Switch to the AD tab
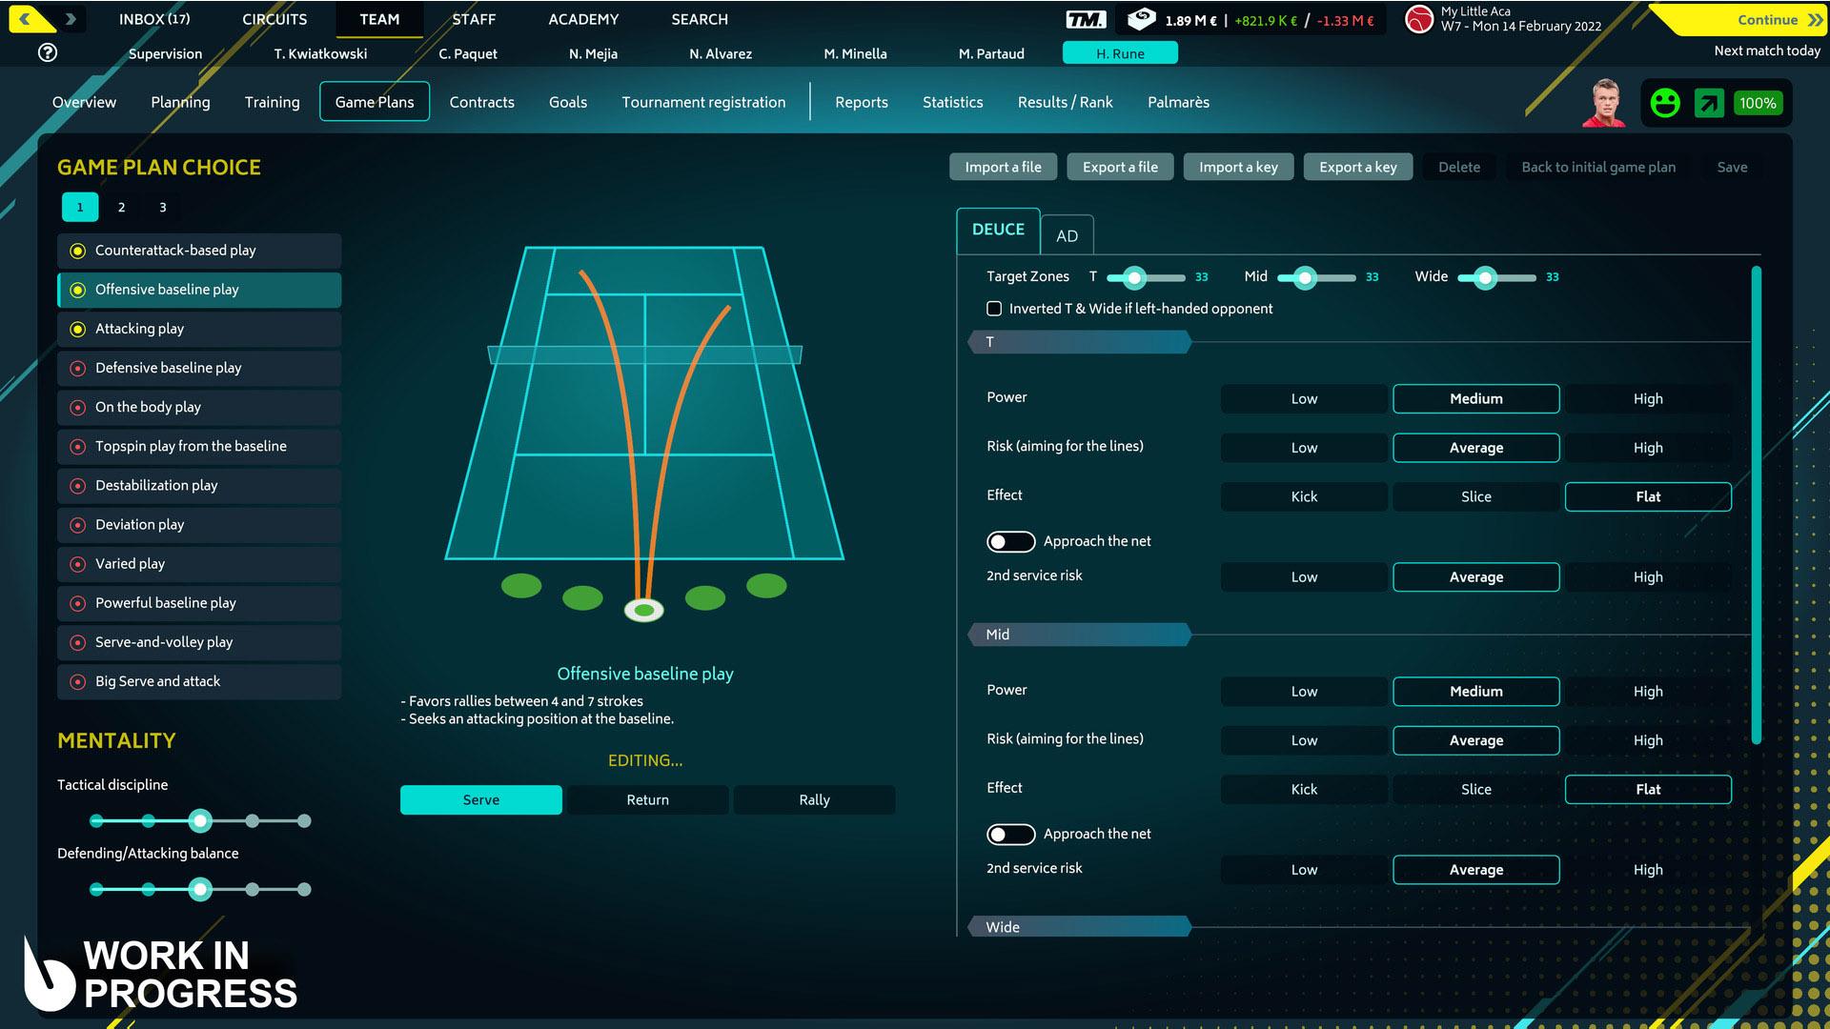 pos(1067,235)
